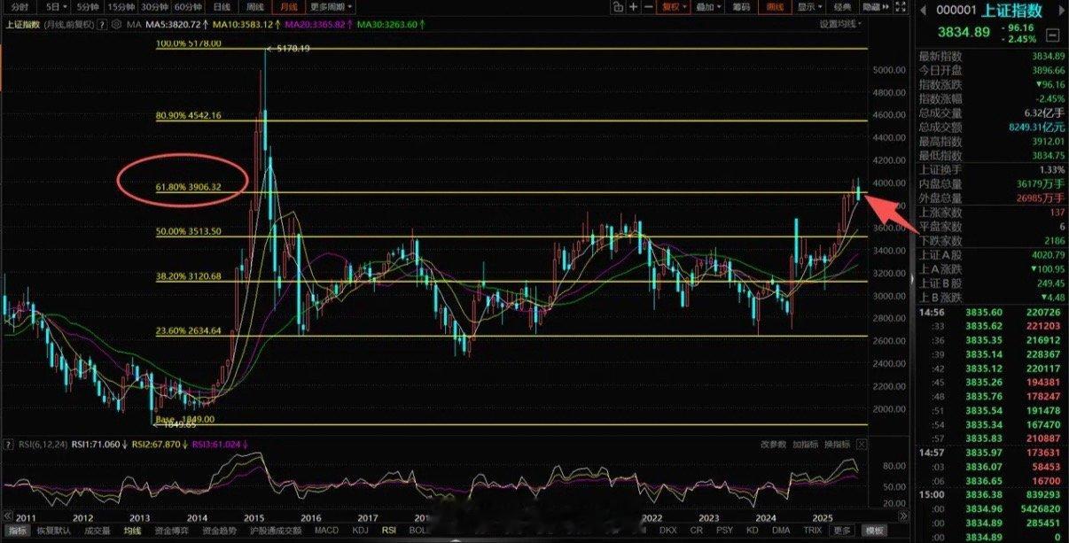
Task: Select the 15分钟 period tab
Action: point(121,6)
